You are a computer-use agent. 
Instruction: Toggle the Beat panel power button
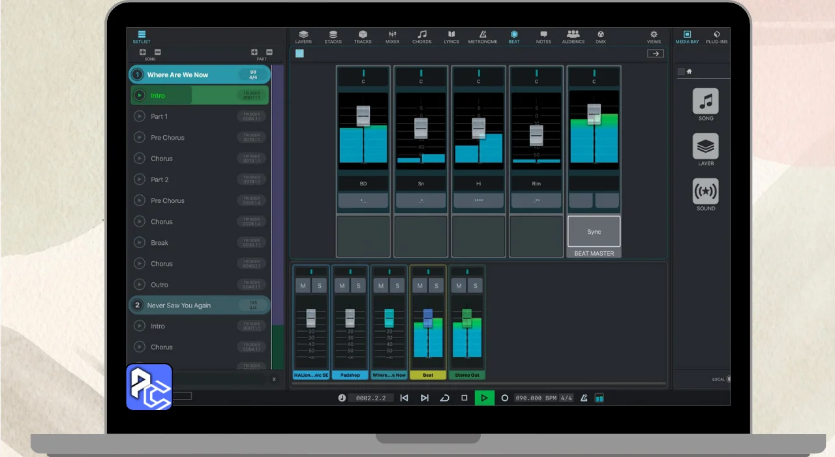click(x=299, y=54)
